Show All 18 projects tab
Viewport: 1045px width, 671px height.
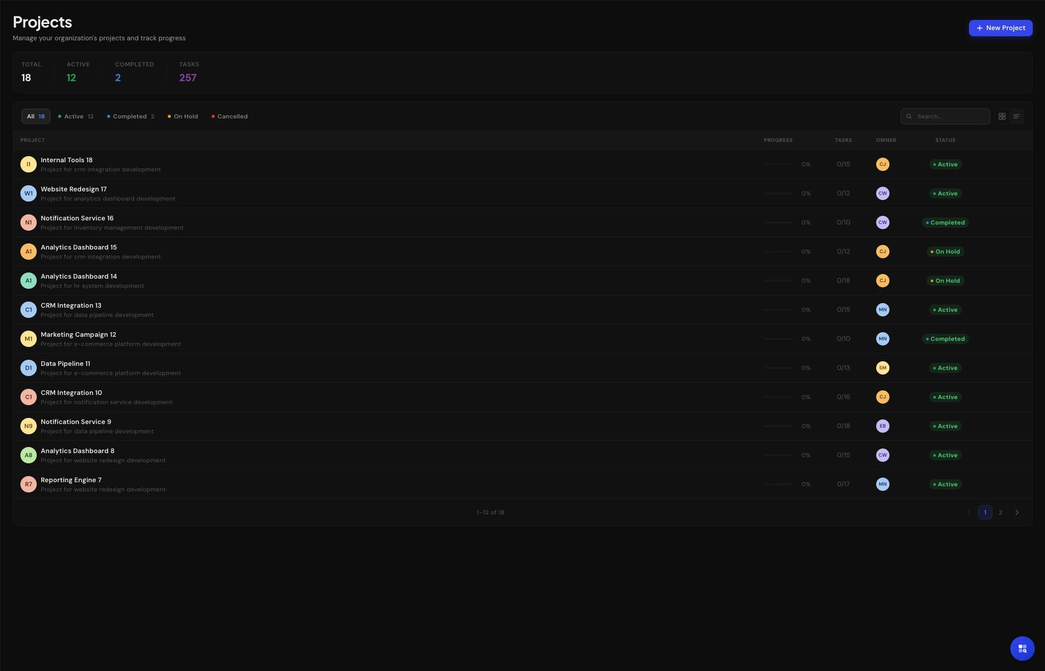[36, 116]
